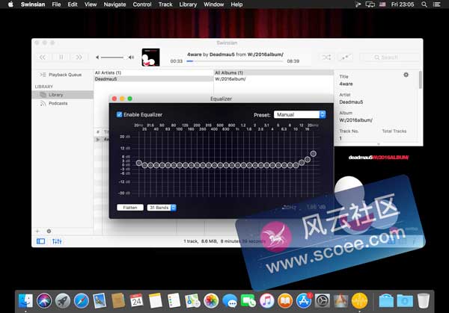Open the Track menu
Viewport: 449px width, 313px height.
click(165, 4)
